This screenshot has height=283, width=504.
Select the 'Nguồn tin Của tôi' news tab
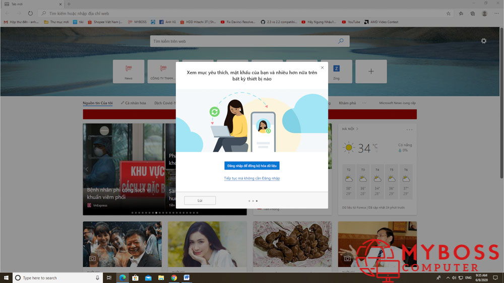coord(98,103)
